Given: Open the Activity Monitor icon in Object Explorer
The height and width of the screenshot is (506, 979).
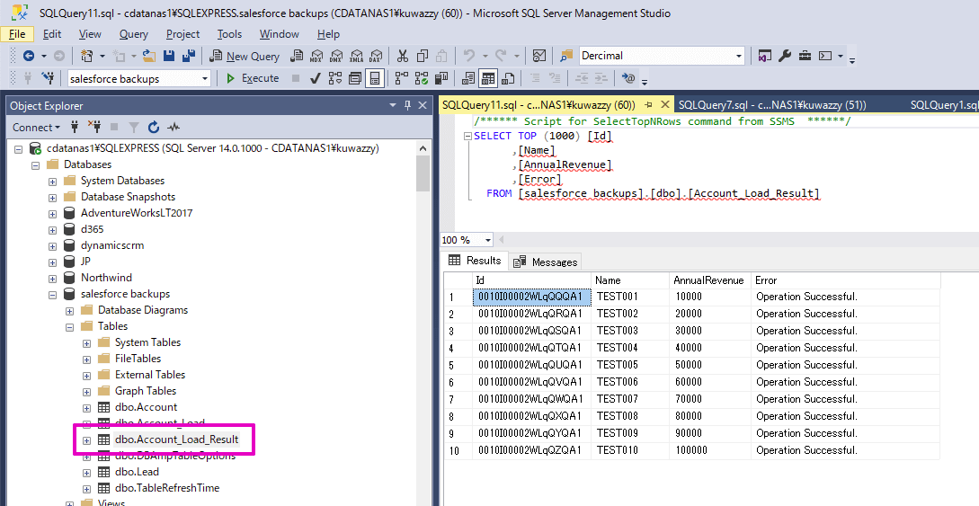Looking at the screenshot, I should 173,127.
